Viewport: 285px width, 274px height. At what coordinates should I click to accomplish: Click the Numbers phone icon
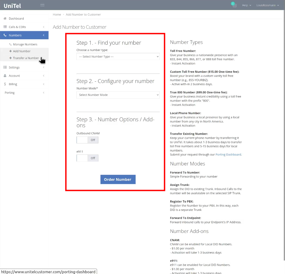[x=5, y=35]
